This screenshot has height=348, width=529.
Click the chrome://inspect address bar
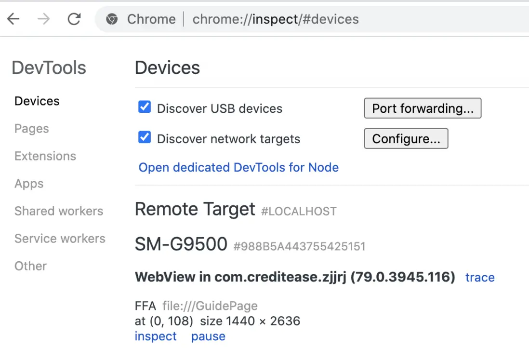(x=276, y=19)
